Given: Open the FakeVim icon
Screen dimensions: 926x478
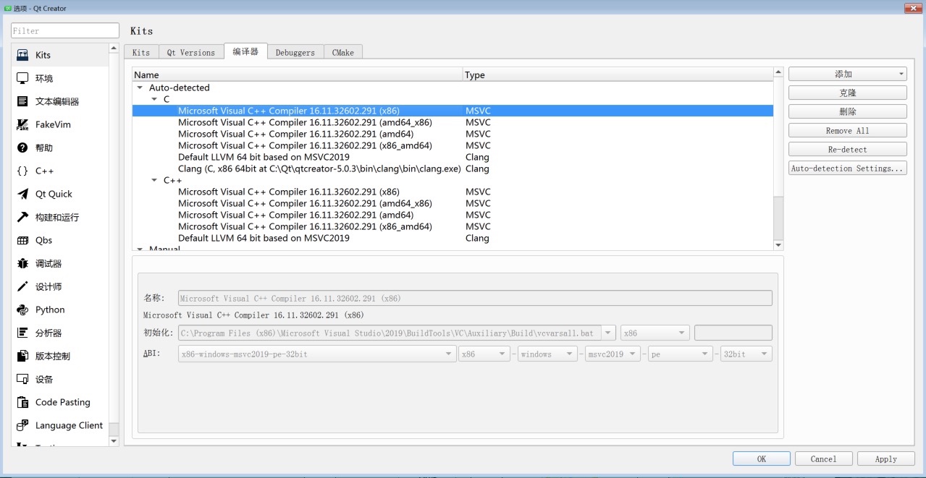Looking at the screenshot, I should tap(22, 124).
